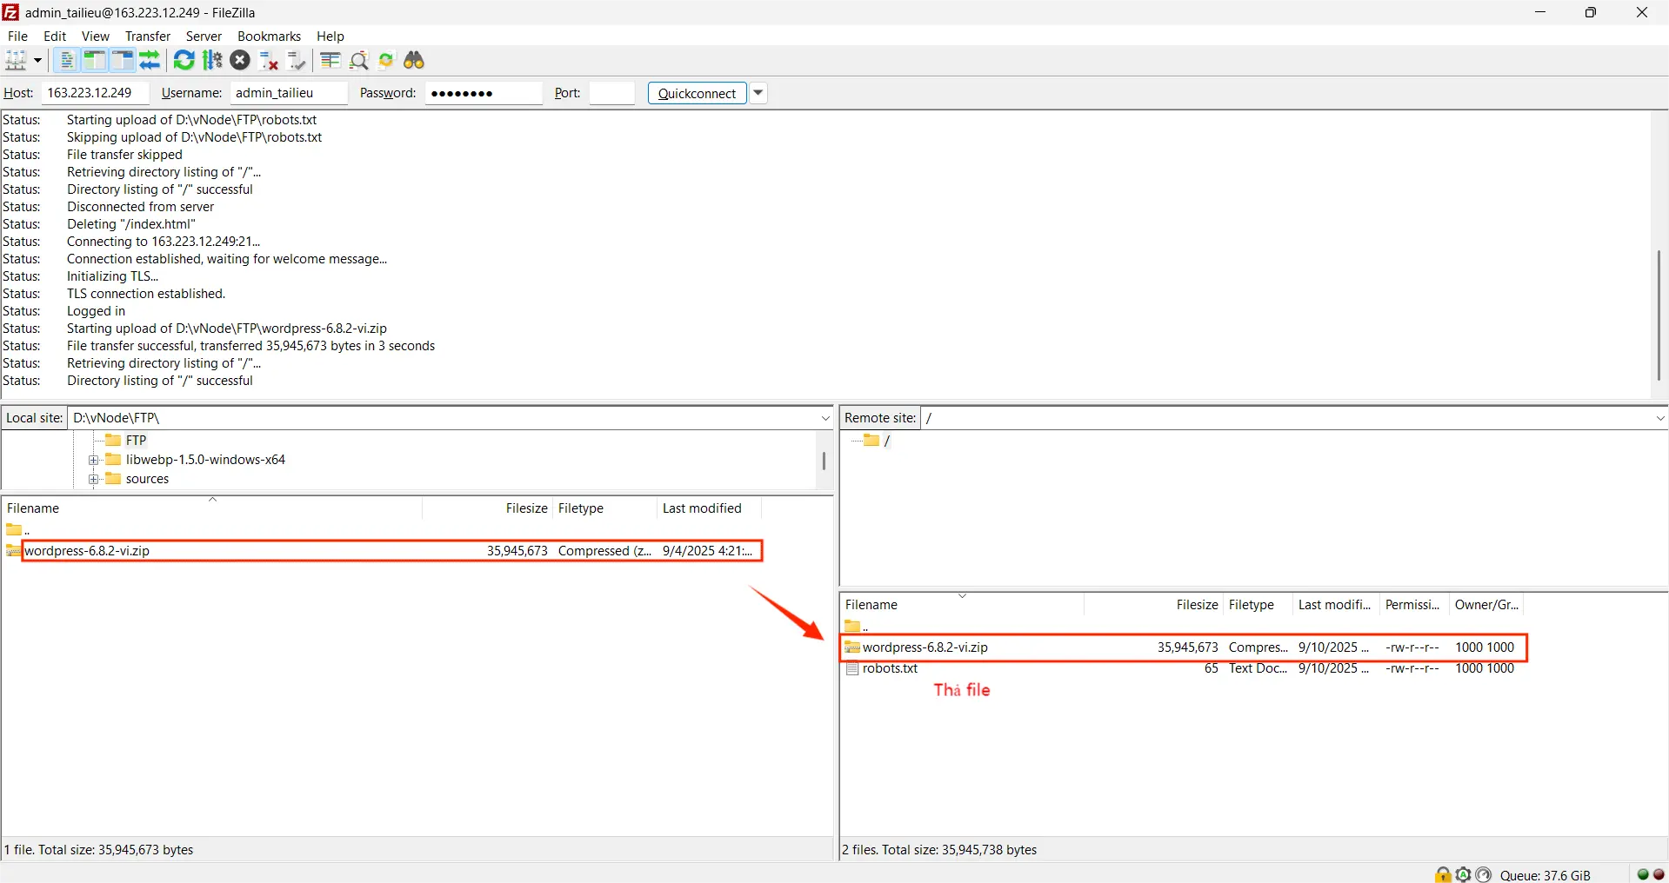Open the Help menu
Image resolution: width=1669 pixels, height=883 pixels.
pos(330,36)
